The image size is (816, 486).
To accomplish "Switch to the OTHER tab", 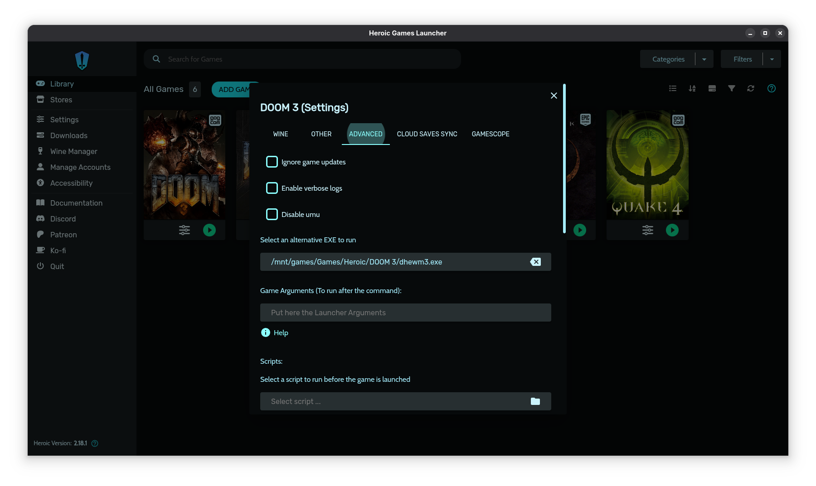I will pyautogui.click(x=321, y=134).
